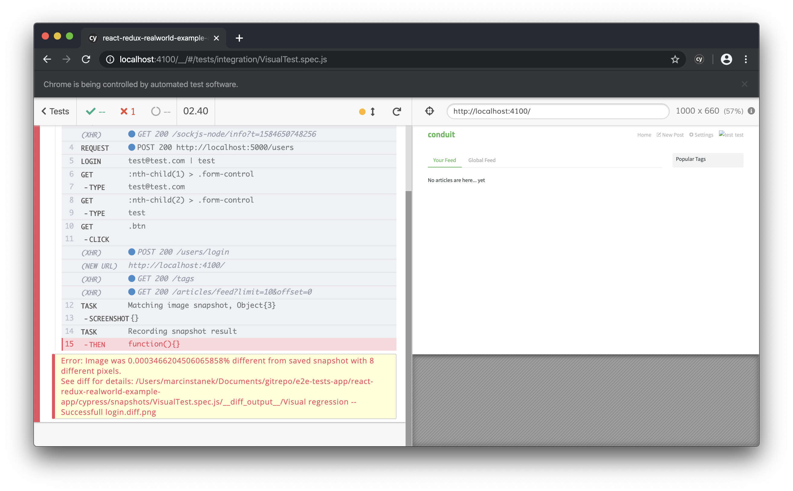Click the site information icon
The height and width of the screenshot is (491, 793).
110,60
